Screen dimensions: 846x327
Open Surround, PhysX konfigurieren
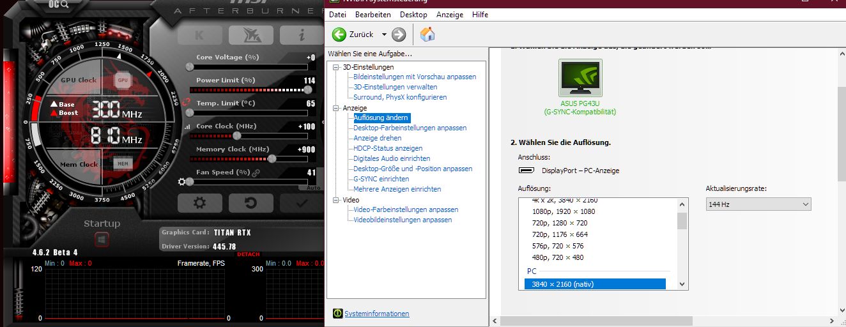pos(400,97)
